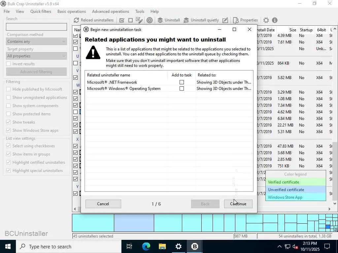338x253 pixels.
Task: Open the Help menu
Action: pos(154,12)
